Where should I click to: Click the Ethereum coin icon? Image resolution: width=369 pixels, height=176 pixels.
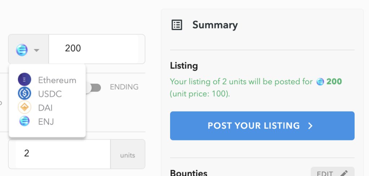tap(25, 80)
